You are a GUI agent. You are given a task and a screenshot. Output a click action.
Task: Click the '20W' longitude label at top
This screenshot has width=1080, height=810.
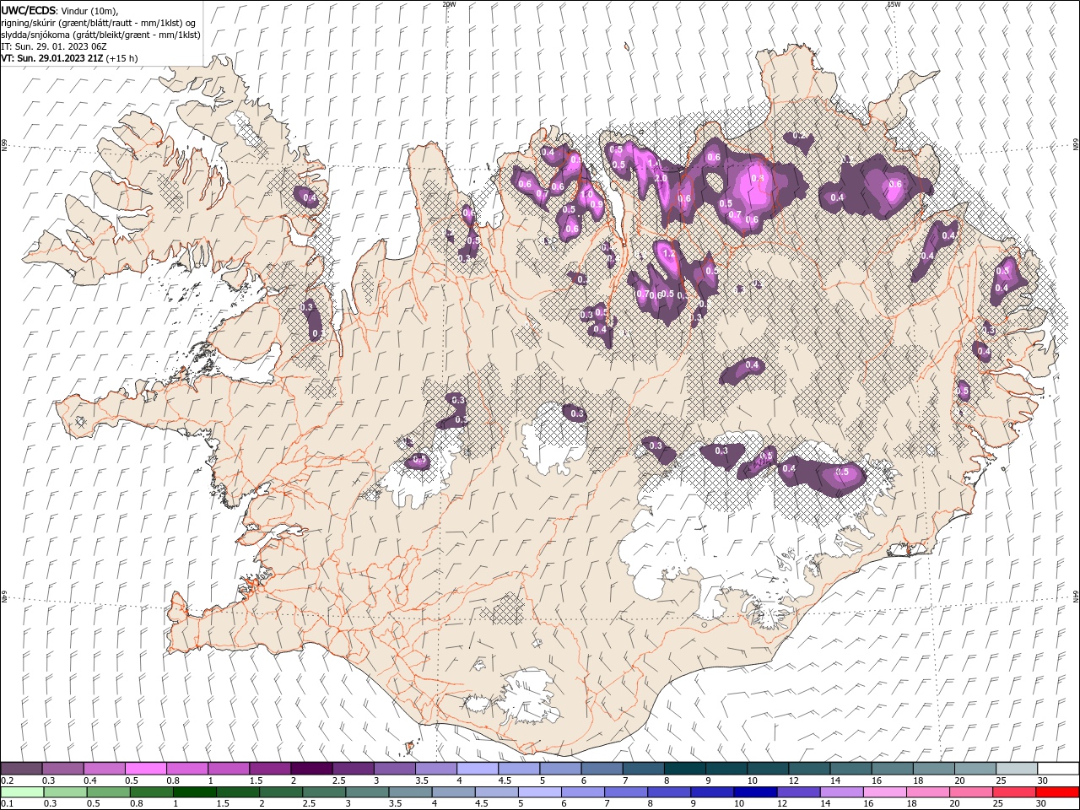coord(449,4)
